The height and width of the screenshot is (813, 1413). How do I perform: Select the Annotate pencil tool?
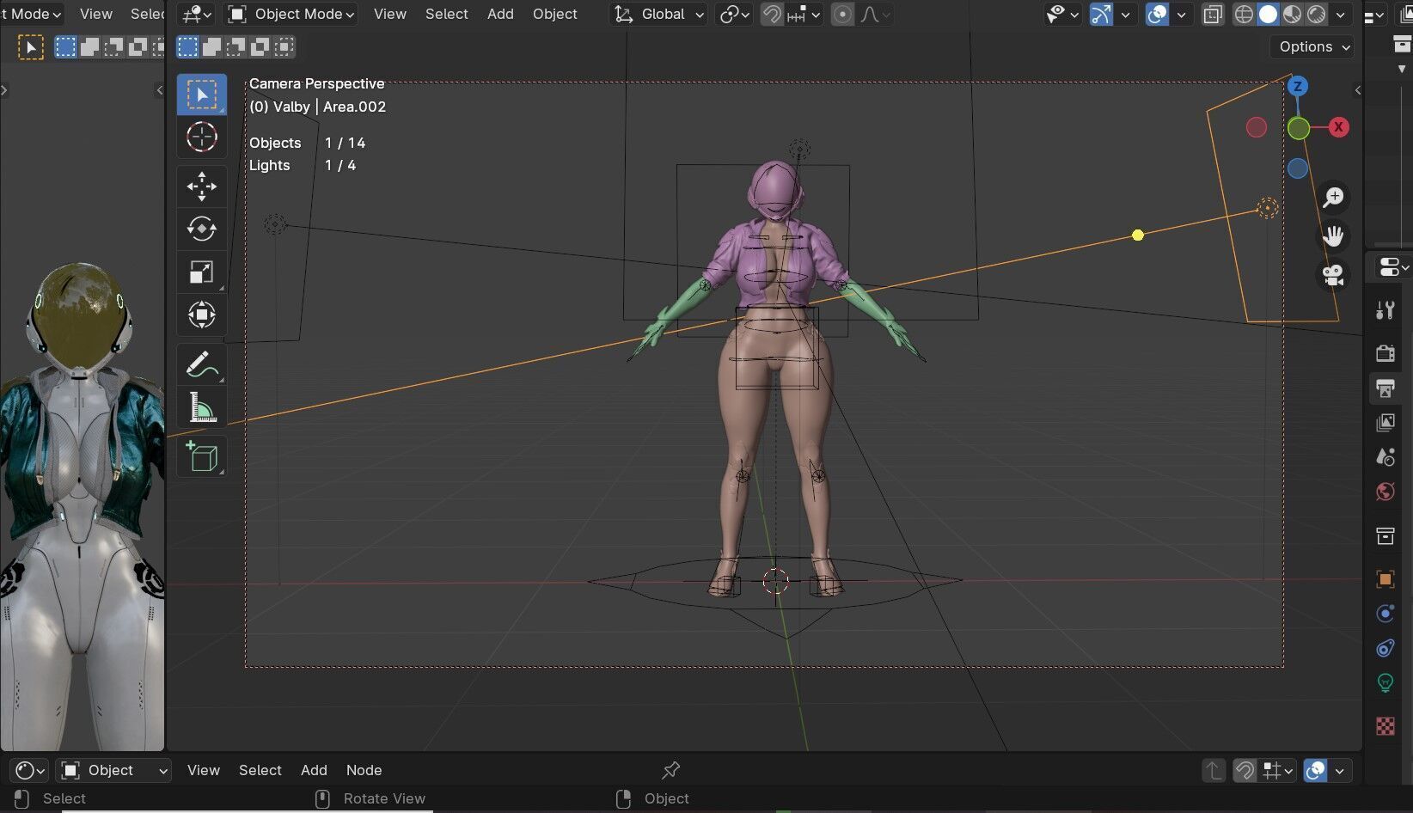202,364
